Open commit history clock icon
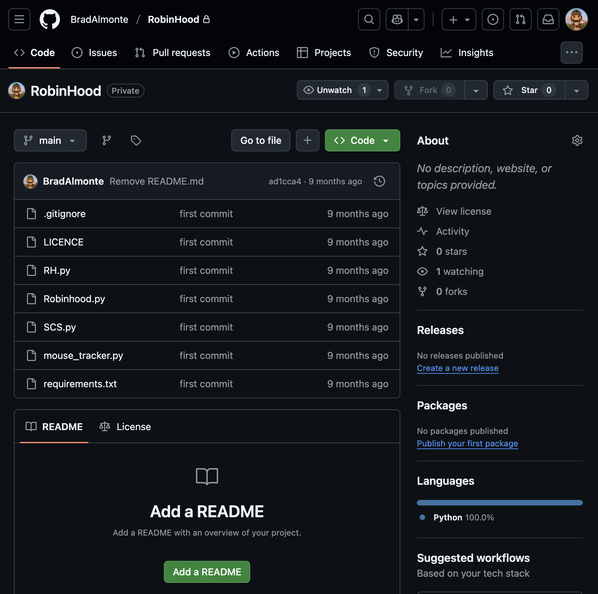This screenshot has height=594, width=598. tap(379, 181)
